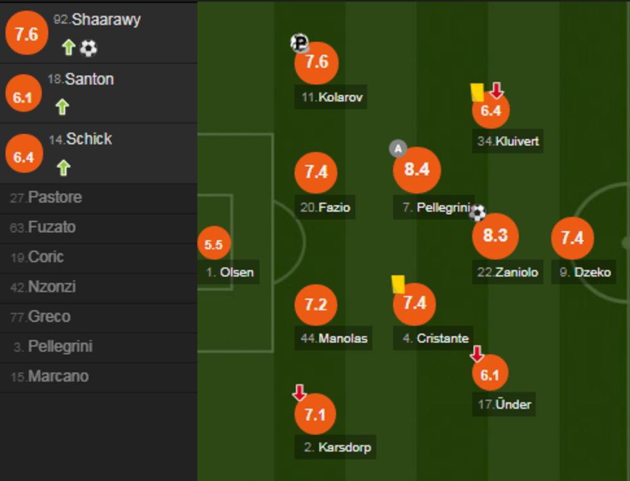Click Cristante's yellow card icon
The width and height of the screenshot is (630, 481).
tap(398, 284)
